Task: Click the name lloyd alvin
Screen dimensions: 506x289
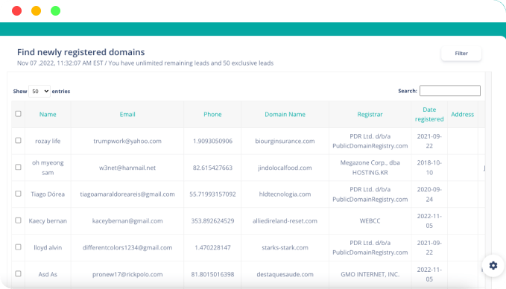Action: click(48, 248)
